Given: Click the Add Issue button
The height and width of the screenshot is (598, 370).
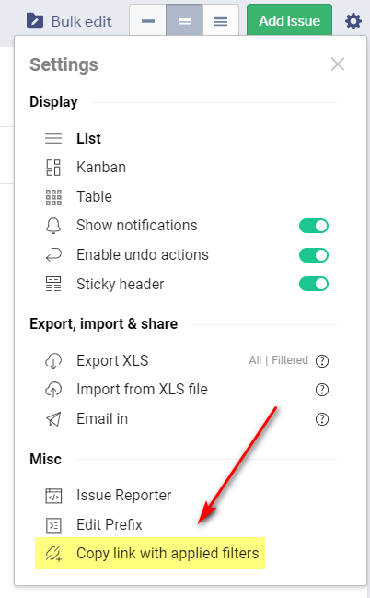Looking at the screenshot, I should tap(289, 20).
